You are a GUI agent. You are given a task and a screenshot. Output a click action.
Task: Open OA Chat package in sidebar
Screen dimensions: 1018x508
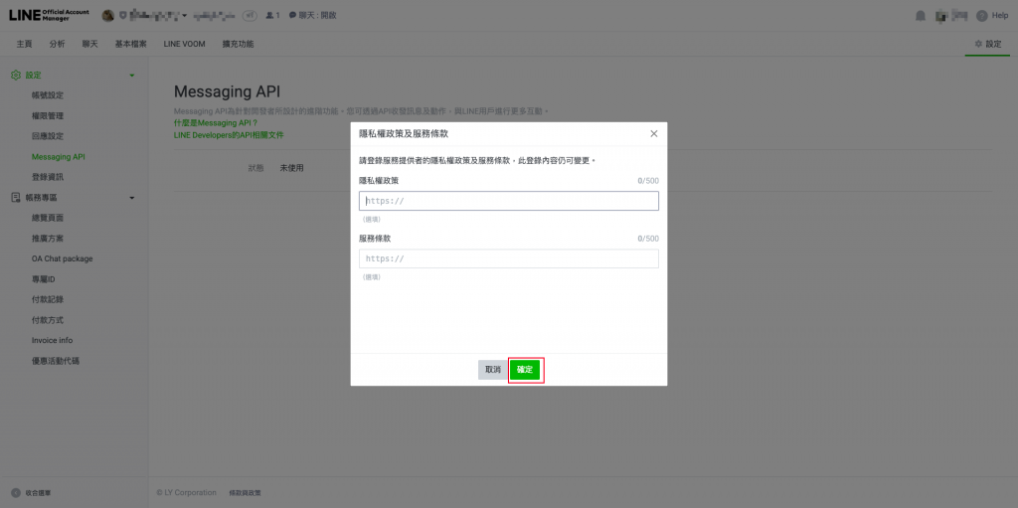tap(63, 258)
